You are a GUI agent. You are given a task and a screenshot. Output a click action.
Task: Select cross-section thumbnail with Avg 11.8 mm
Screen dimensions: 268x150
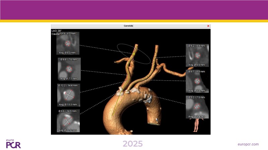coord(68,121)
